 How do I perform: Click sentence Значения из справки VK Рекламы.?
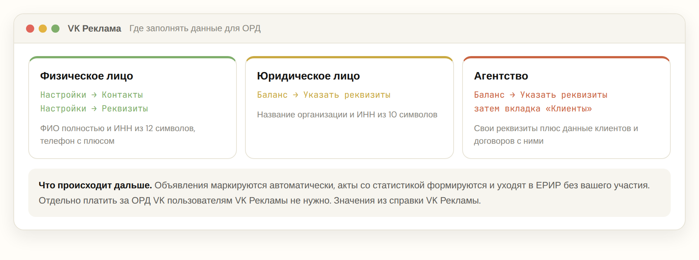point(407,201)
